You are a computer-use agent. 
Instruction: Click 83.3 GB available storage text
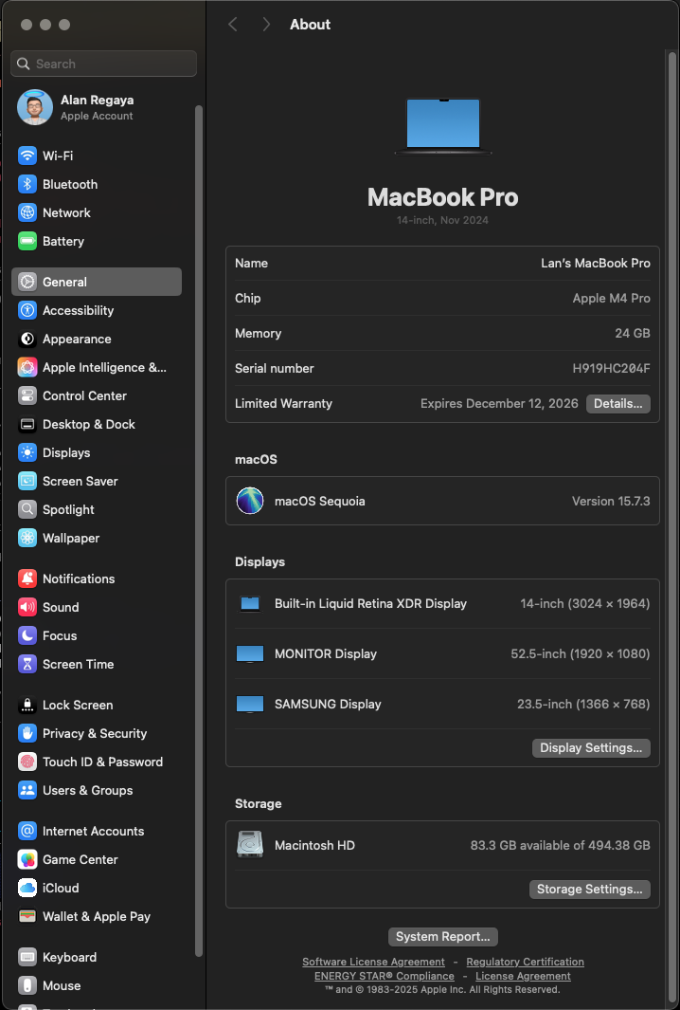click(560, 845)
